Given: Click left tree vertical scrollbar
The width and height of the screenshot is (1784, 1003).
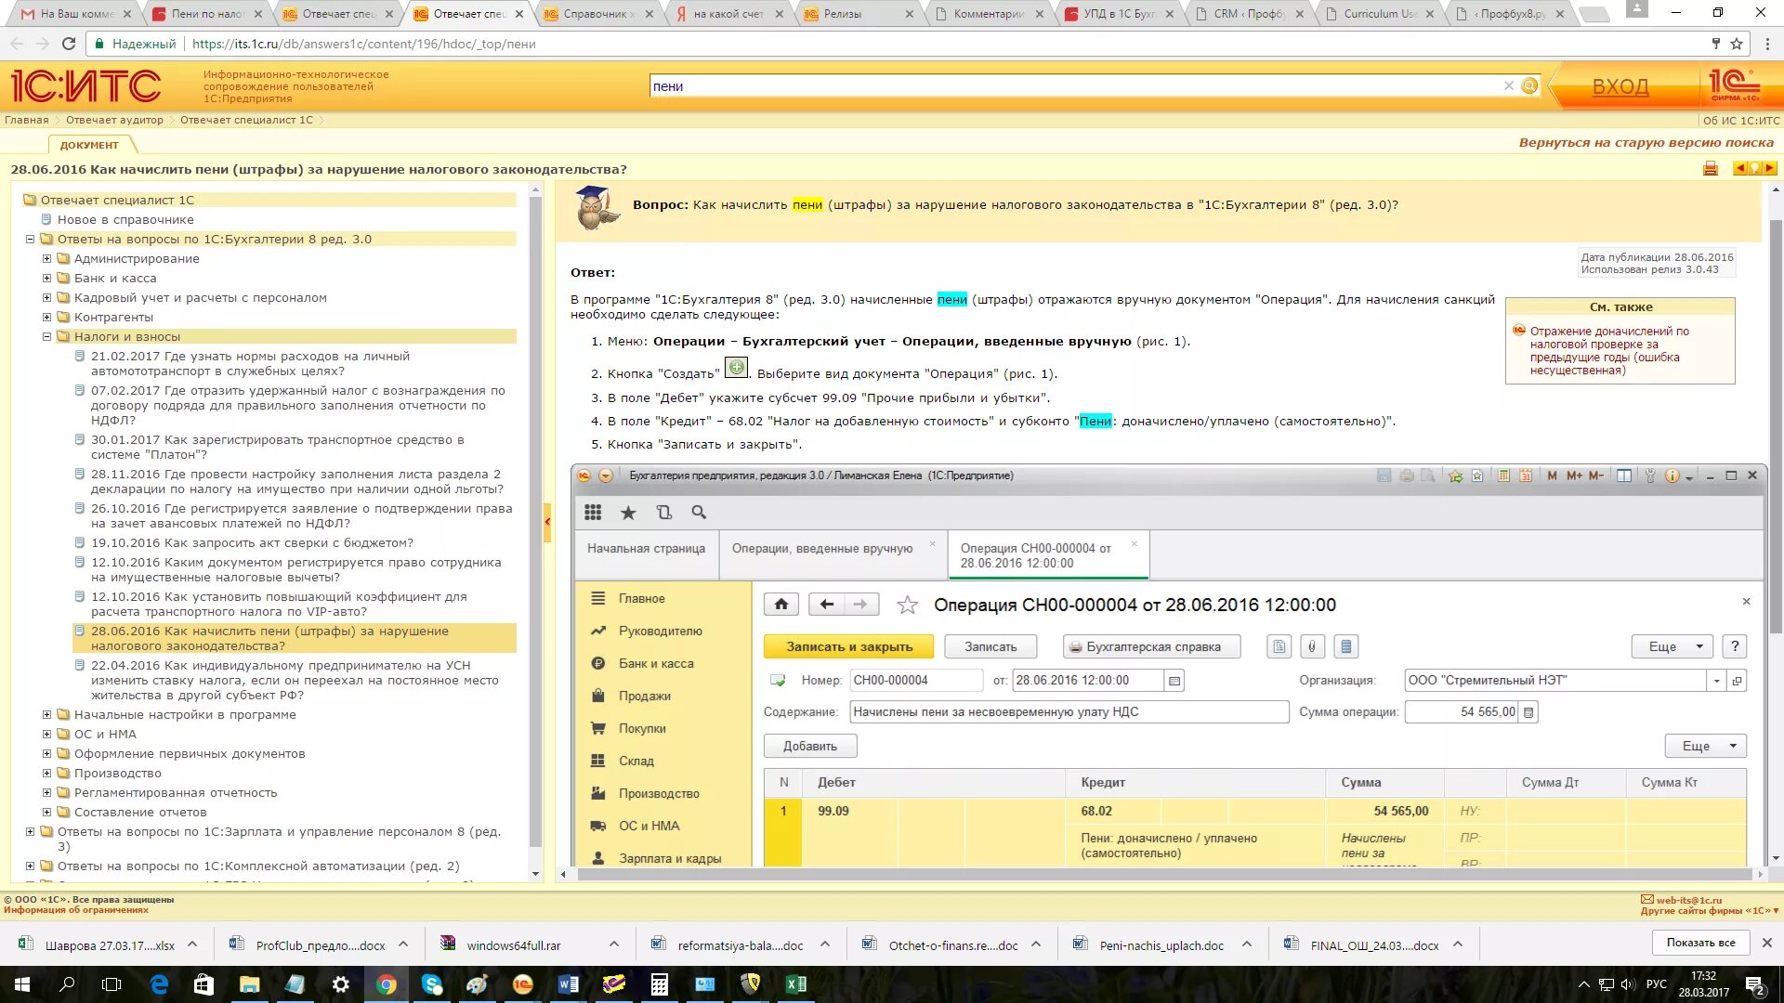Looking at the screenshot, I should (x=534, y=520).
